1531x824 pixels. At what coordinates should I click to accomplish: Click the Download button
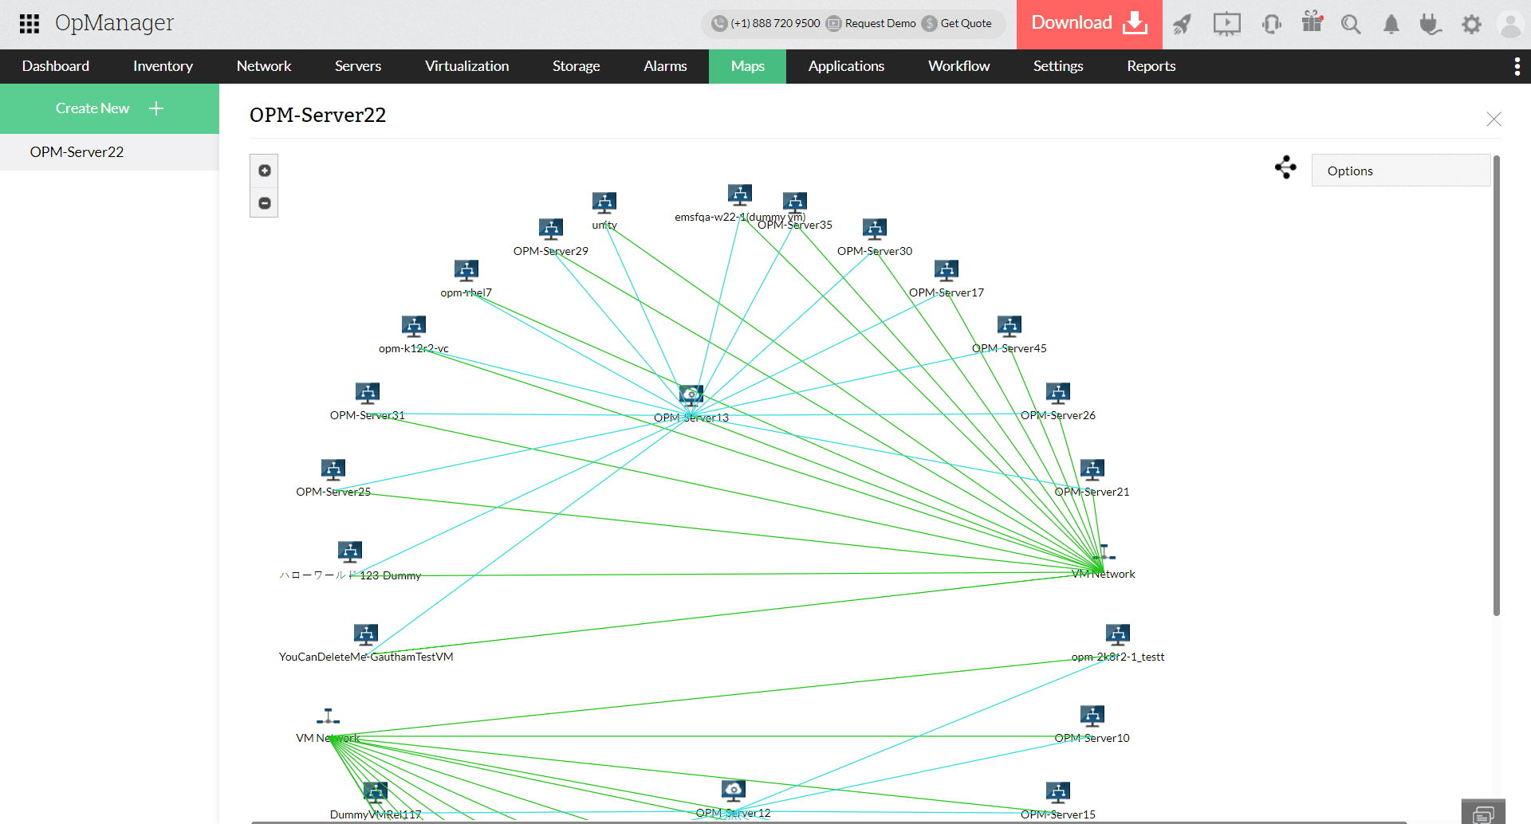1089,24
